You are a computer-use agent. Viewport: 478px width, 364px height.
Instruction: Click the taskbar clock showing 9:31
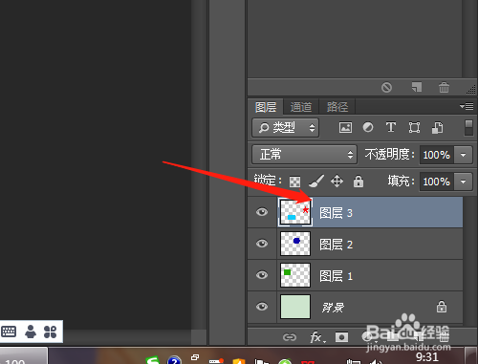427,356
